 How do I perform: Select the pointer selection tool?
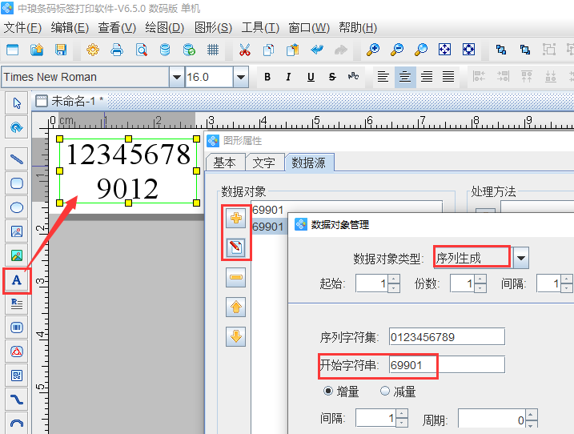click(17, 103)
